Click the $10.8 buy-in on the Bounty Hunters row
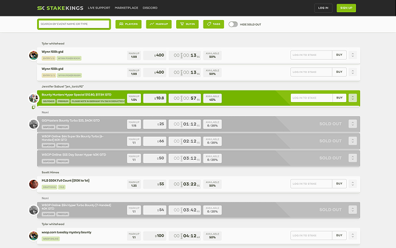The width and height of the screenshot is (396, 248). coord(155,98)
